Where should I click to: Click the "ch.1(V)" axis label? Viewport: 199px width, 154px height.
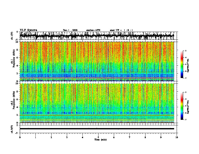click(12, 36)
